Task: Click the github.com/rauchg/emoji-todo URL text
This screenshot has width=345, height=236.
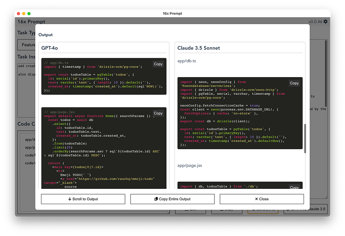Action: [116, 179]
